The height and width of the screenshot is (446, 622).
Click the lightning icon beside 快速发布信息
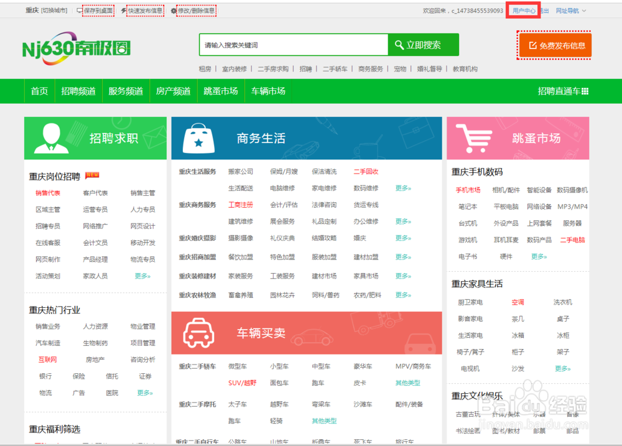click(123, 10)
